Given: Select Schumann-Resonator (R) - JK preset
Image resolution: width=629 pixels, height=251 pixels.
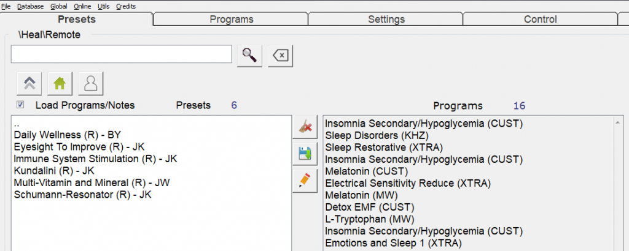Looking at the screenshot, I should [82, 195].
